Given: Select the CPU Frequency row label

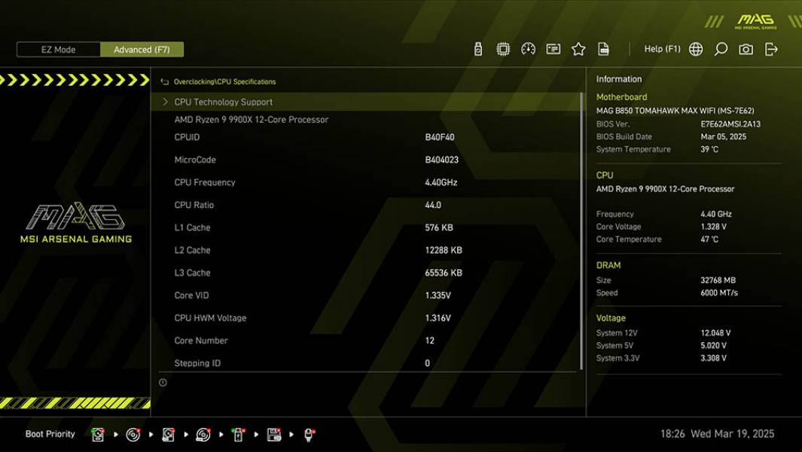Looking at the screenshot, I should (x=205, y=182).
